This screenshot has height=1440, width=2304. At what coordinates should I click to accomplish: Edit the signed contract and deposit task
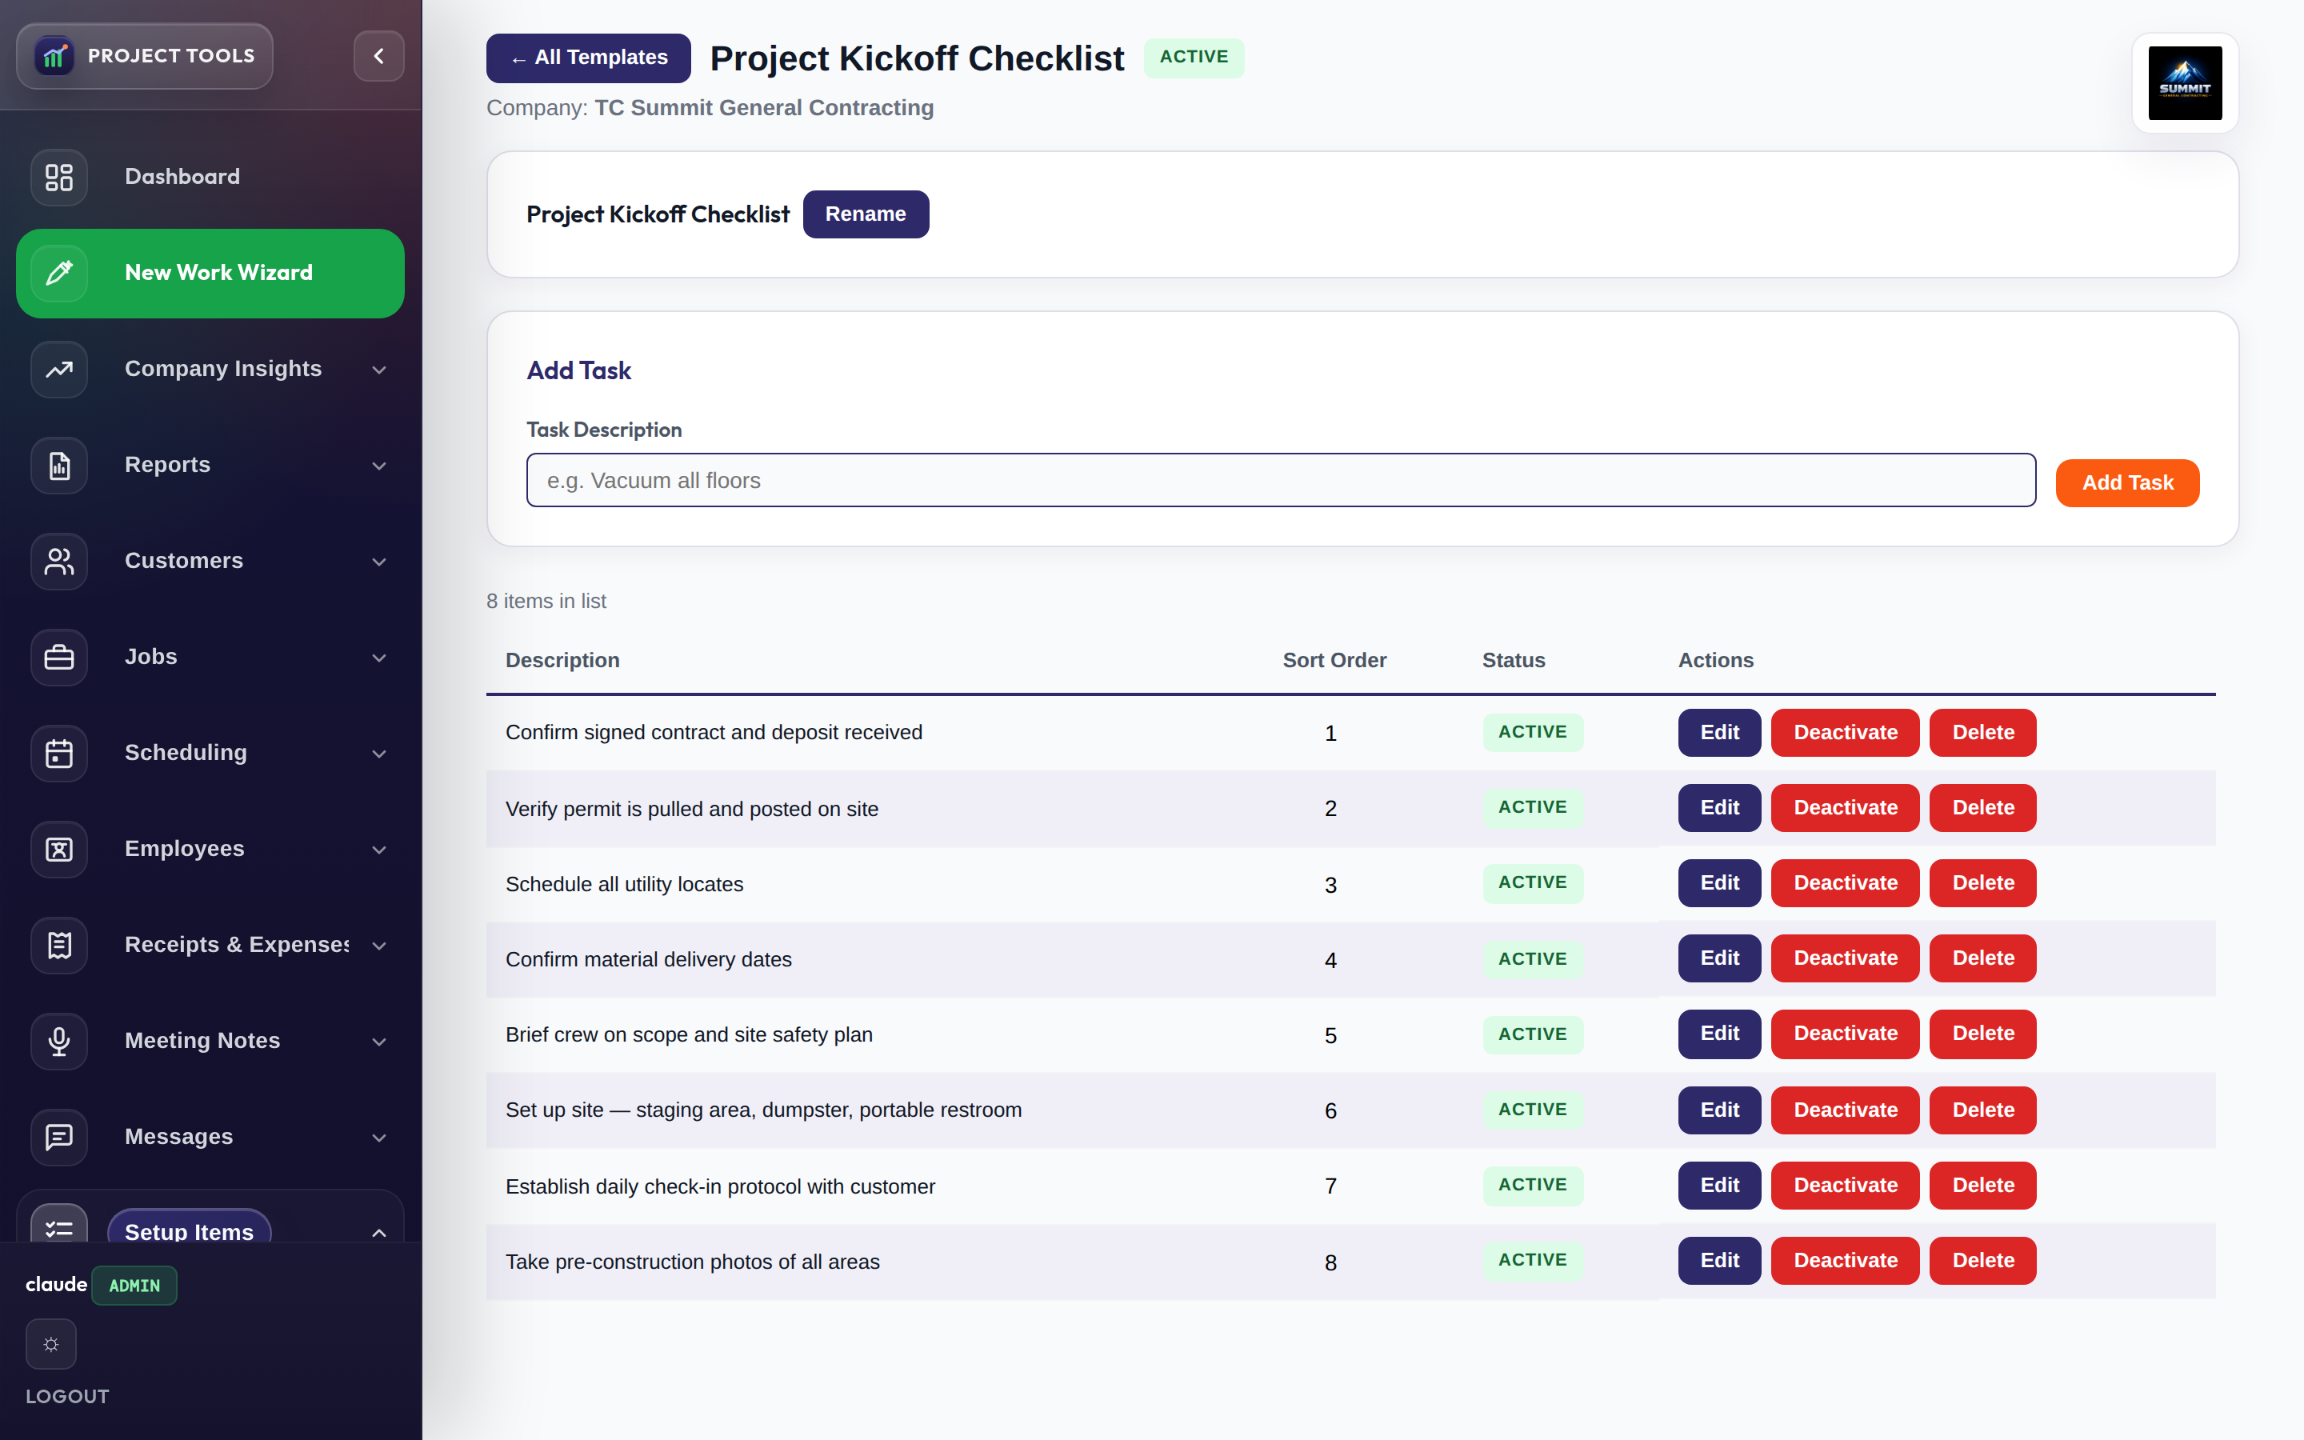pyautogui.click(x=1719, y=732)
